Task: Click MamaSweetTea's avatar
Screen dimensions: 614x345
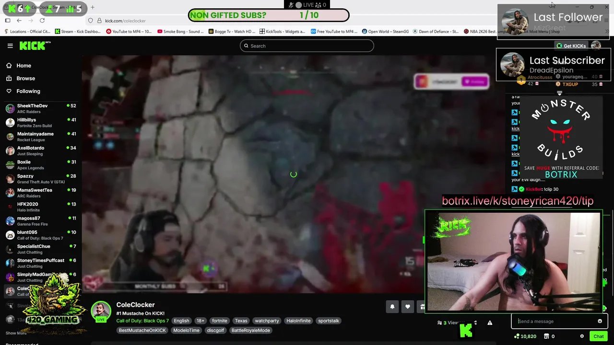Action: pyautogui.click(x=10, y=193)
